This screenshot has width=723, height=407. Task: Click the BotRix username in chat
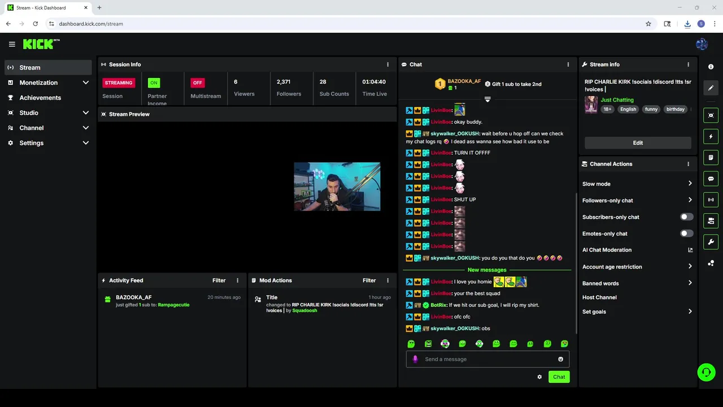point(438,305)
